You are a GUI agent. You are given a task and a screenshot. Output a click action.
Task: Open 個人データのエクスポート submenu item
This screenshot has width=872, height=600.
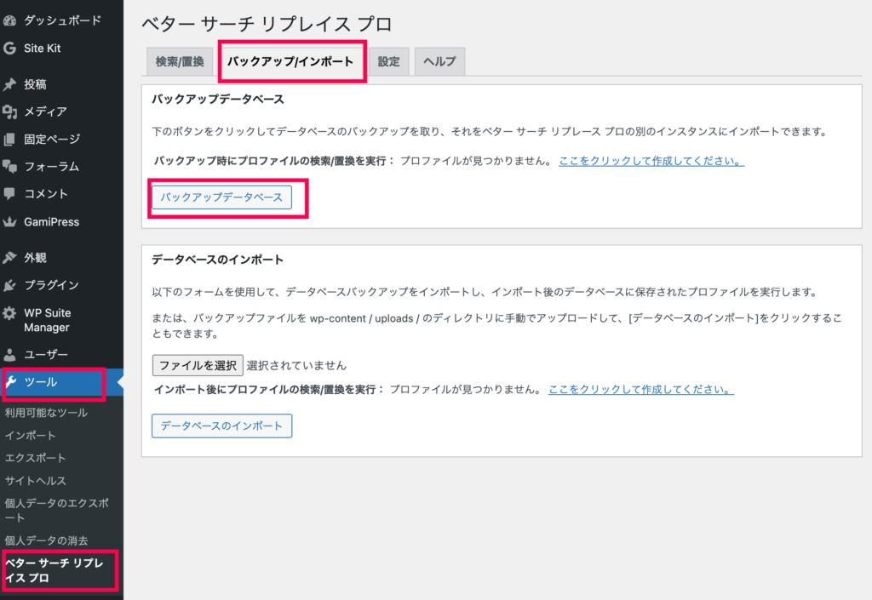[56, 511]
